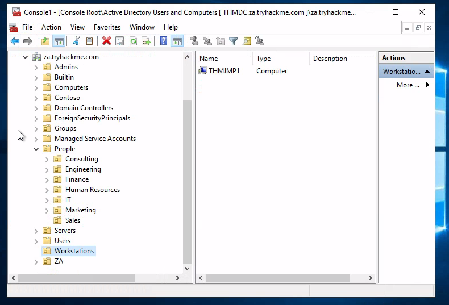Collapse the Workstations section in Actions pane
449x305 pixels.
click(x=427, y=72)
